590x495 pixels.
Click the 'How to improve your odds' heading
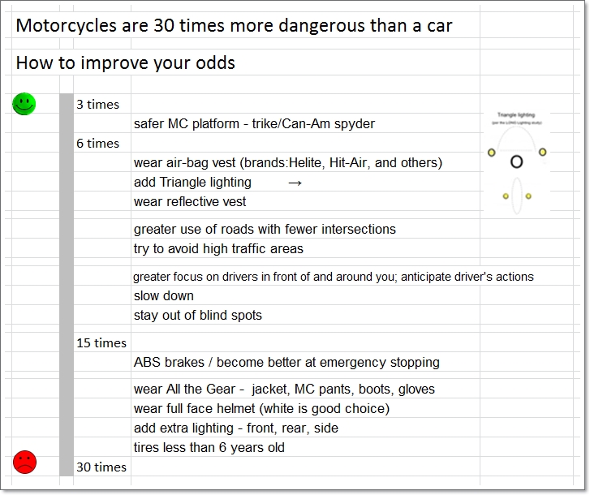[126, 62]
